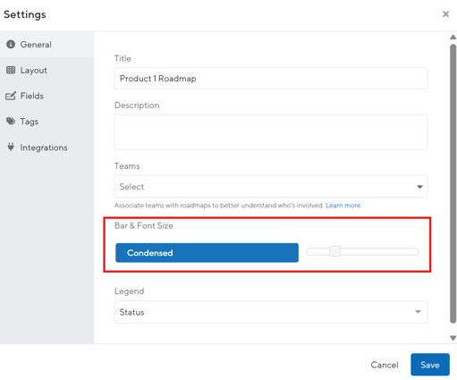Save the settings changes
This screenshot has height=380, width=457.
click(430, 365)
